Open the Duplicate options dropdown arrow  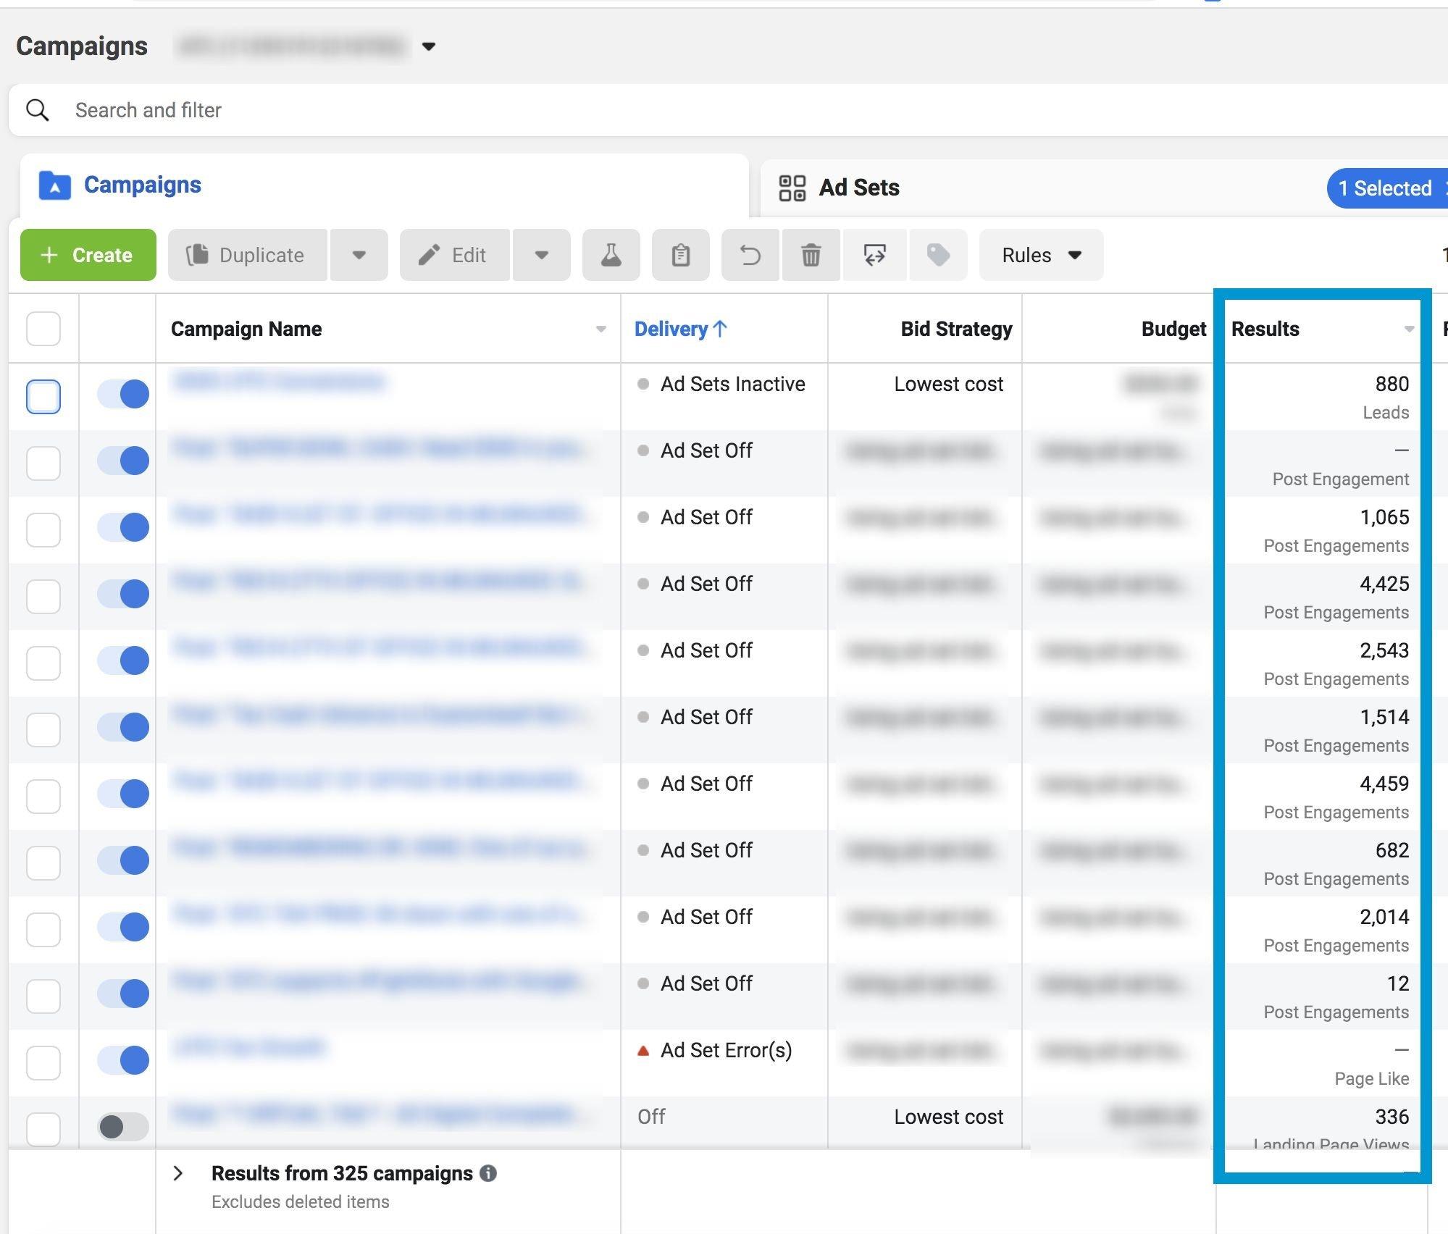pos(359,255)
